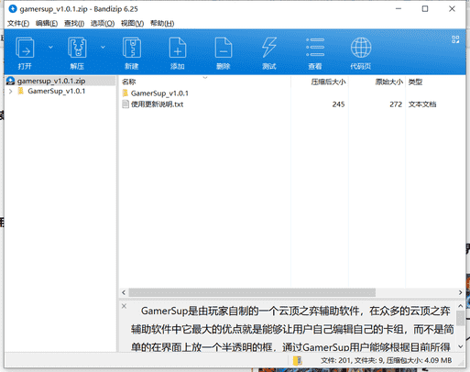This screenshot has width=470, height=372.
Task: Expand the Open (打开) dropdown arrow
Action: [x=50, y=47]
